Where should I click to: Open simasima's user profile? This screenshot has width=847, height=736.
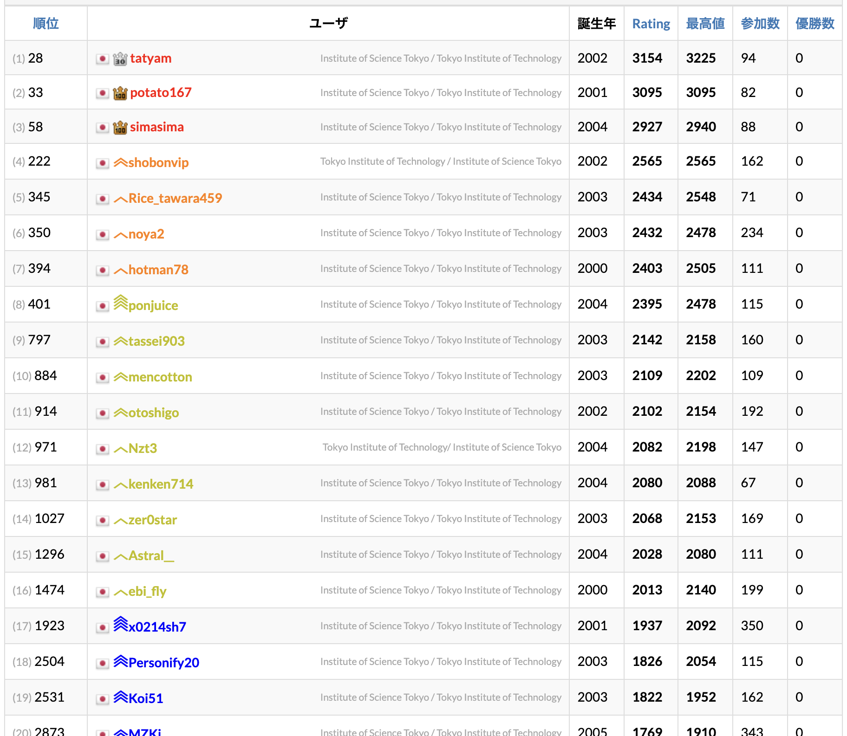(156, 127)
